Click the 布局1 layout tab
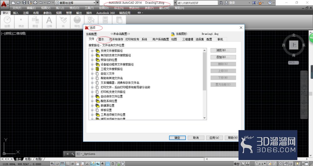 point(28,159)
